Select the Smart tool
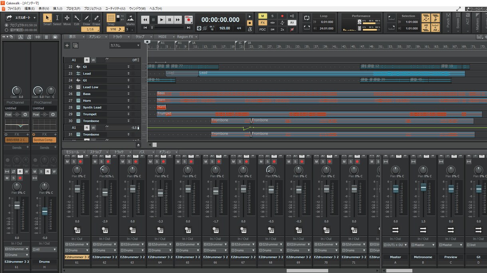 (47, 18)
